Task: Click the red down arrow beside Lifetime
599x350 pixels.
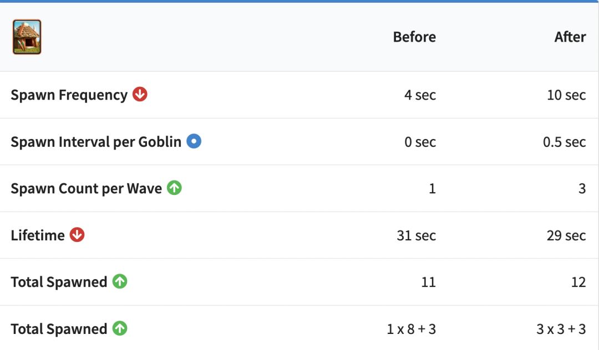Action: point(77,235)
